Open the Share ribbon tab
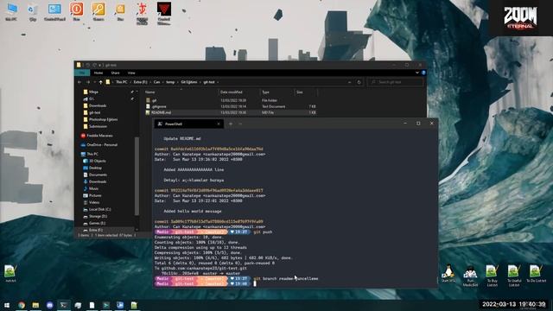553x311 pixels. (x=115, y=73)
